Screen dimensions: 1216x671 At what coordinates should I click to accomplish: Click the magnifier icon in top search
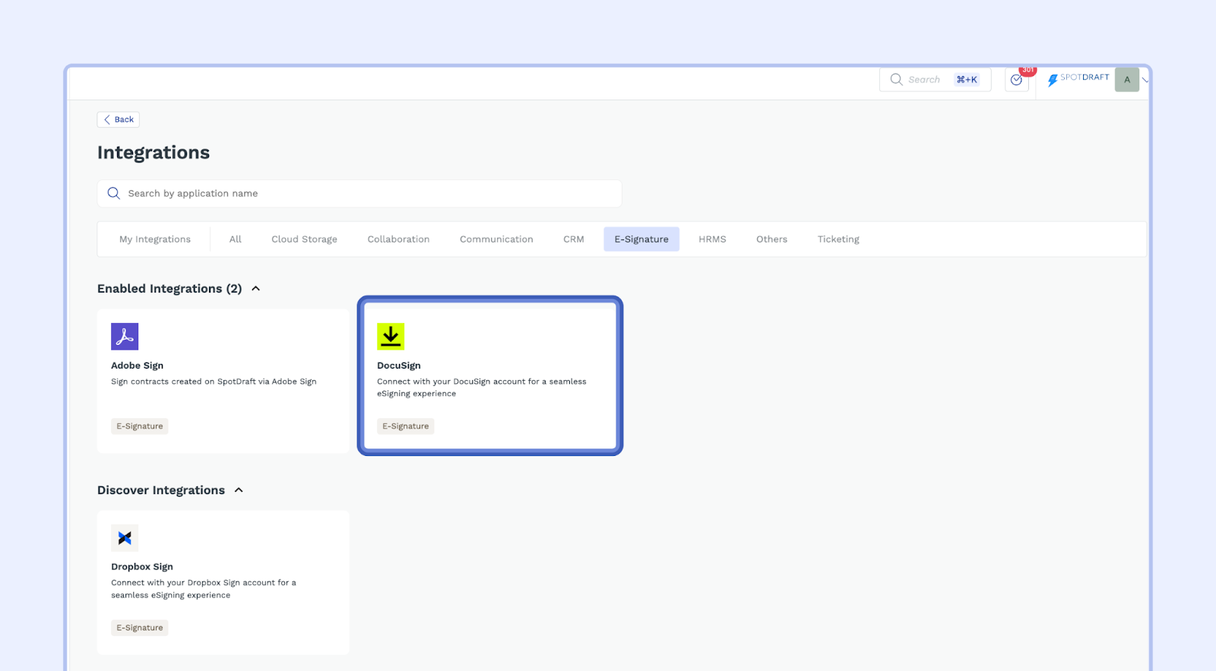click(896, 80)
